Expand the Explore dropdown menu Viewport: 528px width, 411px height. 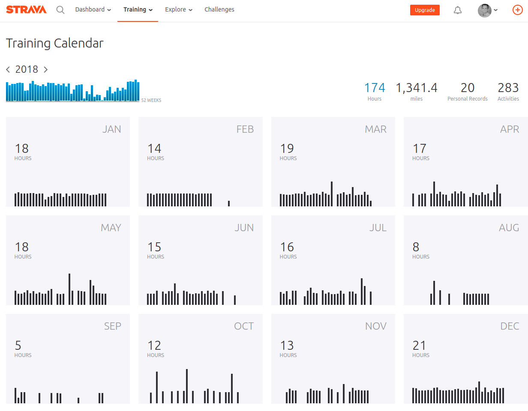tap(179, 9)
